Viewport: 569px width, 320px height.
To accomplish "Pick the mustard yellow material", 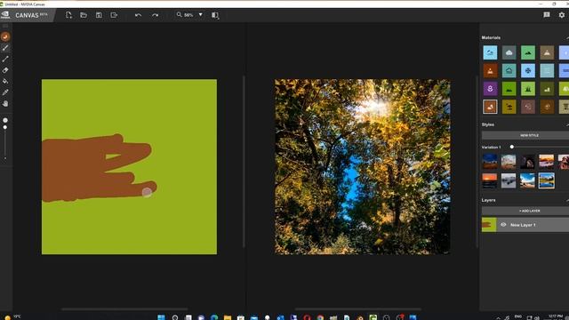I will 509,107.
